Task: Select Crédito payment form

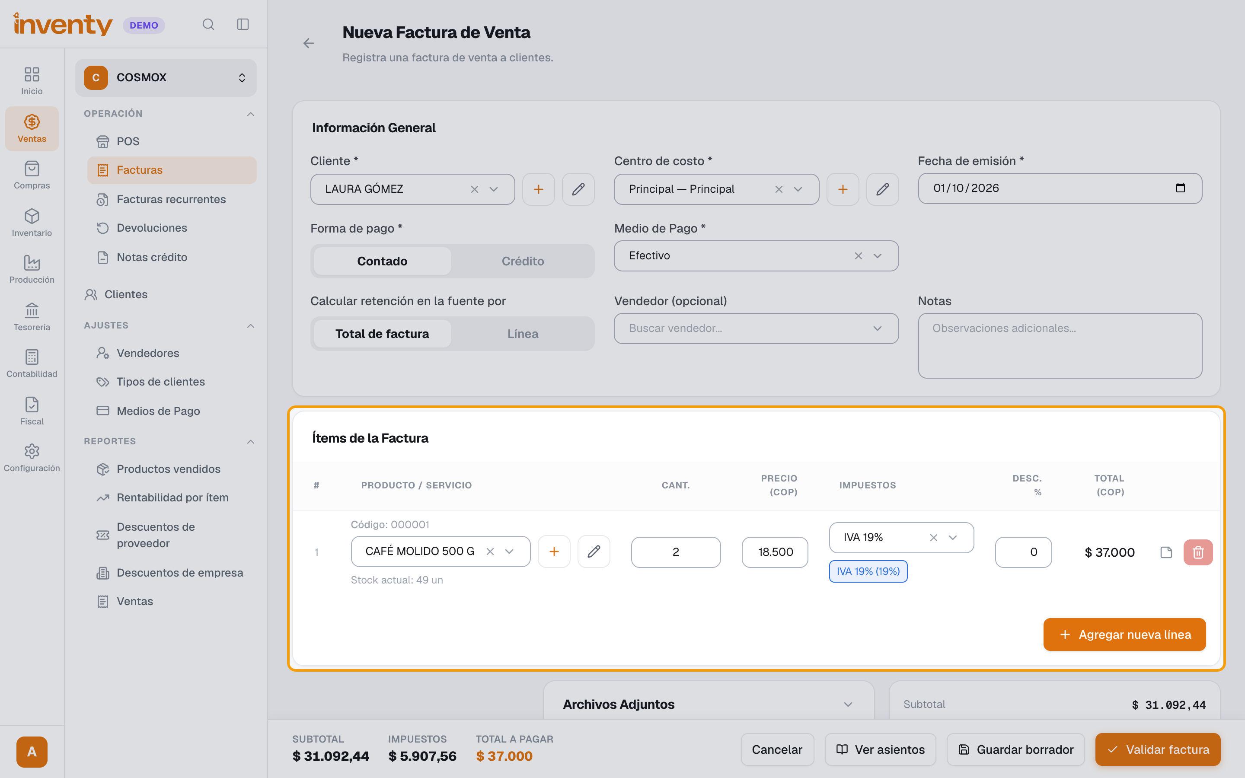Action: tap(523, 261)
